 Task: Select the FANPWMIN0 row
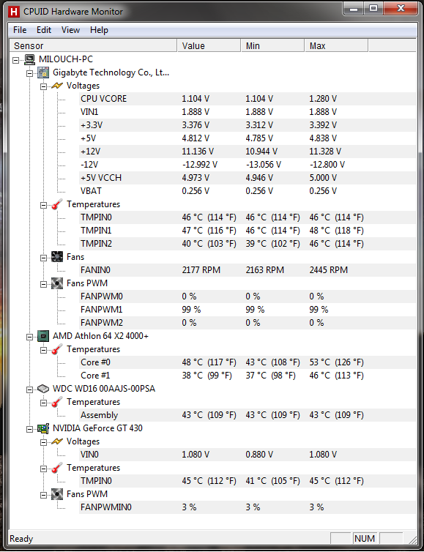click(248, 507)
